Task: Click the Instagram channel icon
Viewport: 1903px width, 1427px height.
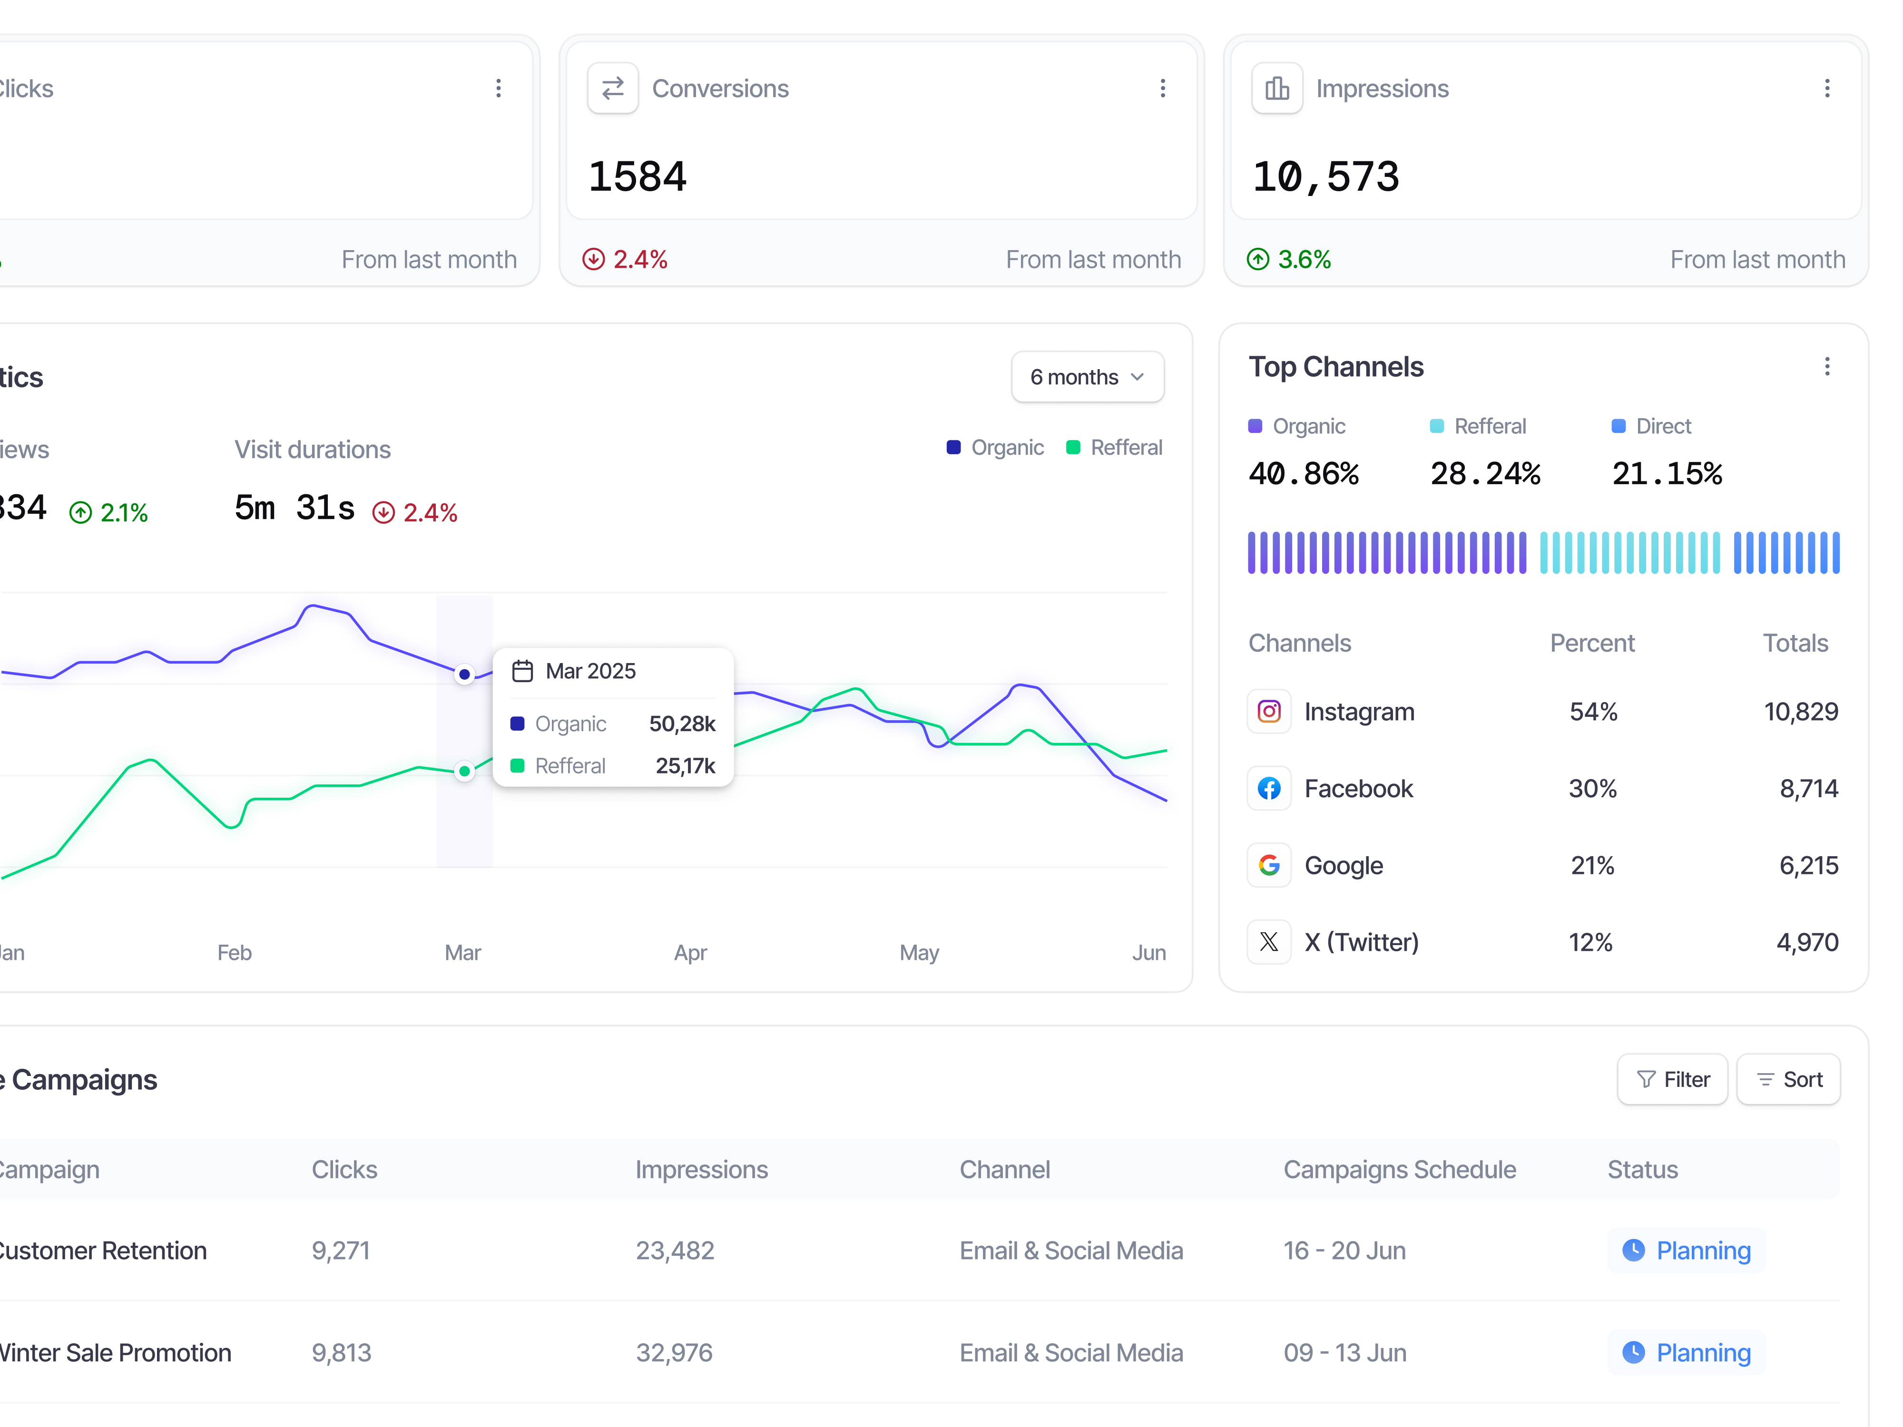Action: click(1269, 711)
